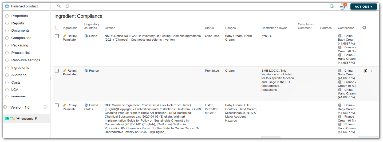Click the Retinyl Palmitate ingredient icon in China row
Image resolution: width=383 pixels, height=142 pixels.
tap(65, 36)
